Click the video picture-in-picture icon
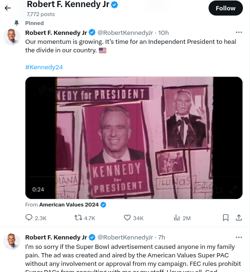Viewport: 250px width, 272px height. tap(218, 190)
